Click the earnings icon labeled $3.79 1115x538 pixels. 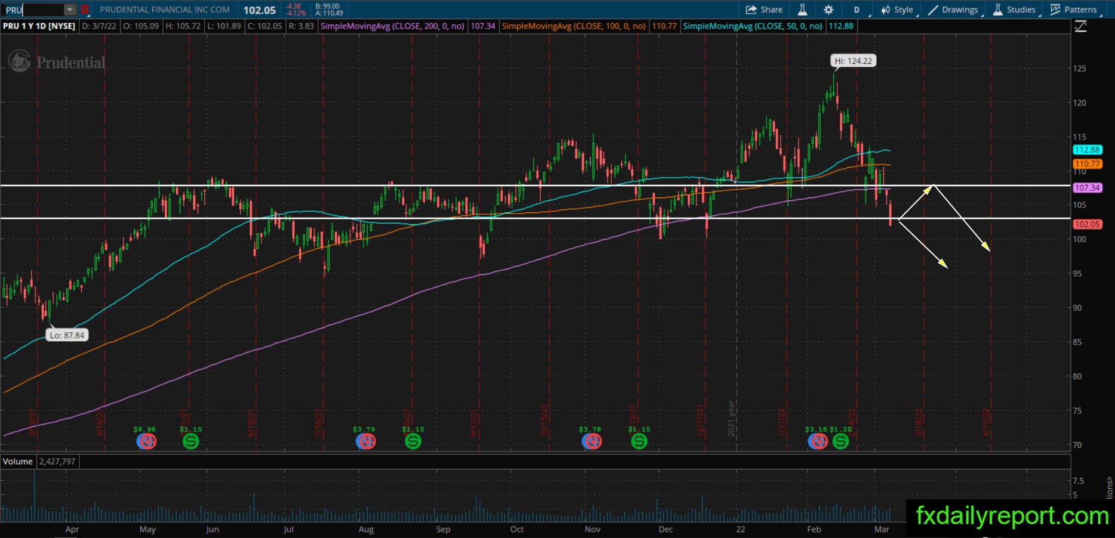pos(366,441)
